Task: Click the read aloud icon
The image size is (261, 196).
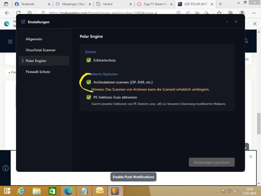Action: (188, 13)
